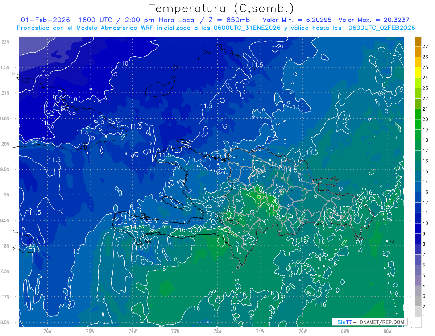Click the longitude label "75W"
The width and height of the screenshot is (435, 336).
(90, 331)
